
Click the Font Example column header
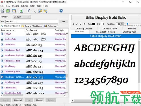[x=39, y=30]
